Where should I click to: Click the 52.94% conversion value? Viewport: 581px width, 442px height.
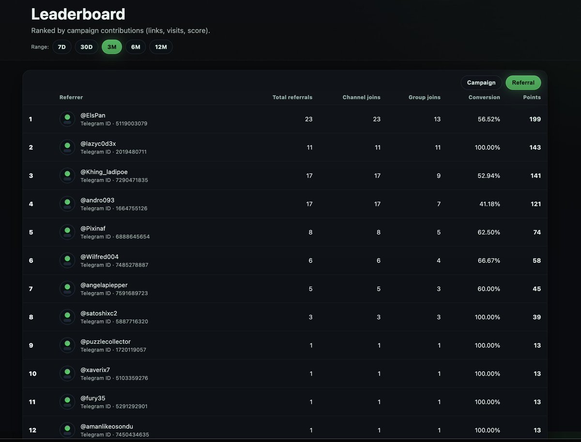click(x=489, y=176)
